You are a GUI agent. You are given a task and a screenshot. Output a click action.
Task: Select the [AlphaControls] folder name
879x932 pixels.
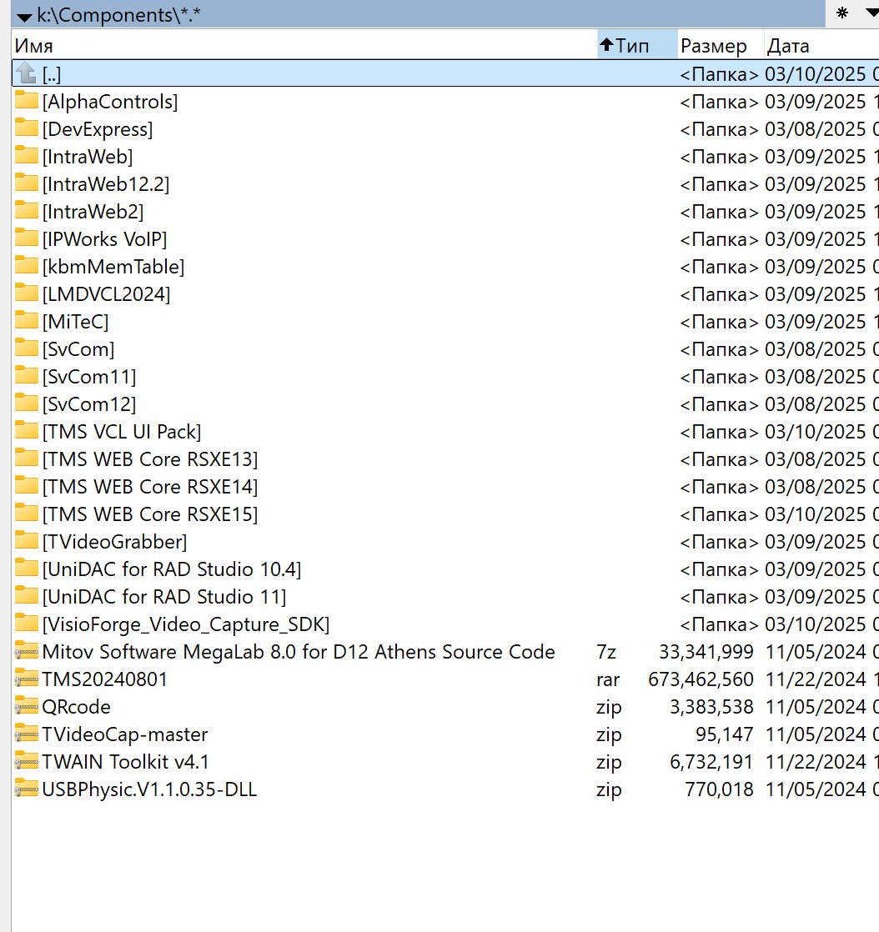tap(110, 102)
